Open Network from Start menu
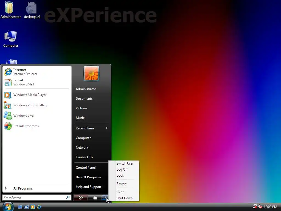281x211 pixels. coord(91,148)
